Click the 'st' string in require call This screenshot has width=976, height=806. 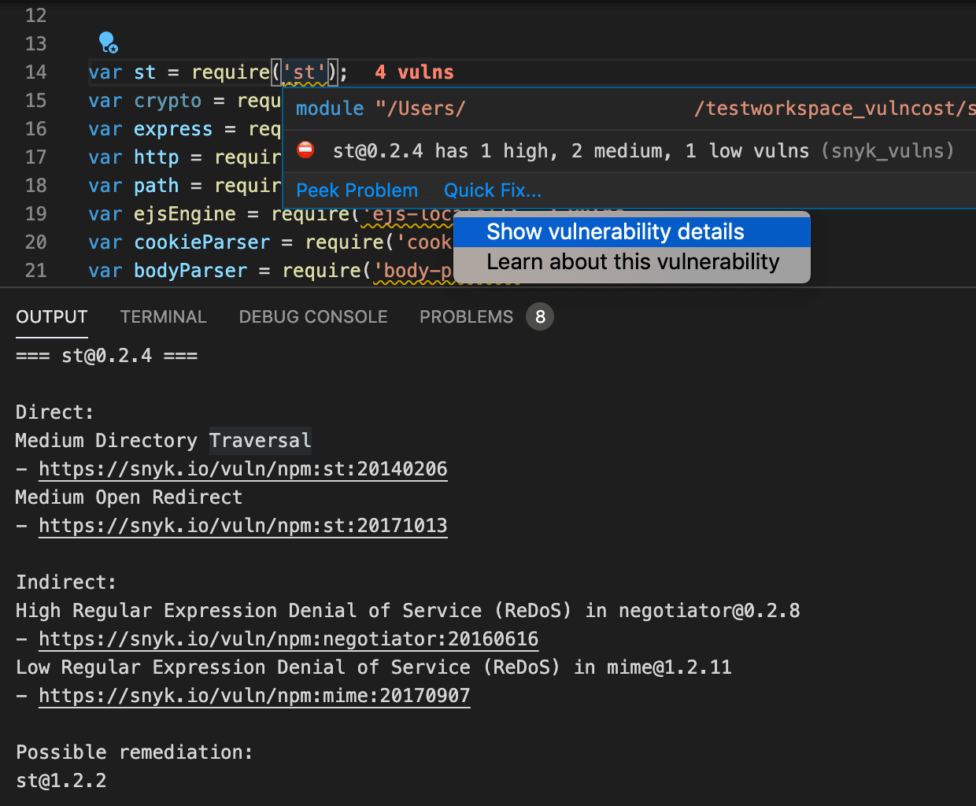coord(305,72)
